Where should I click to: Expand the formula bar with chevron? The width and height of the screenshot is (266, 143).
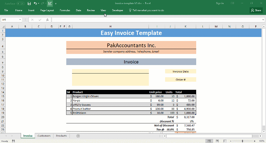click(263, 20)
